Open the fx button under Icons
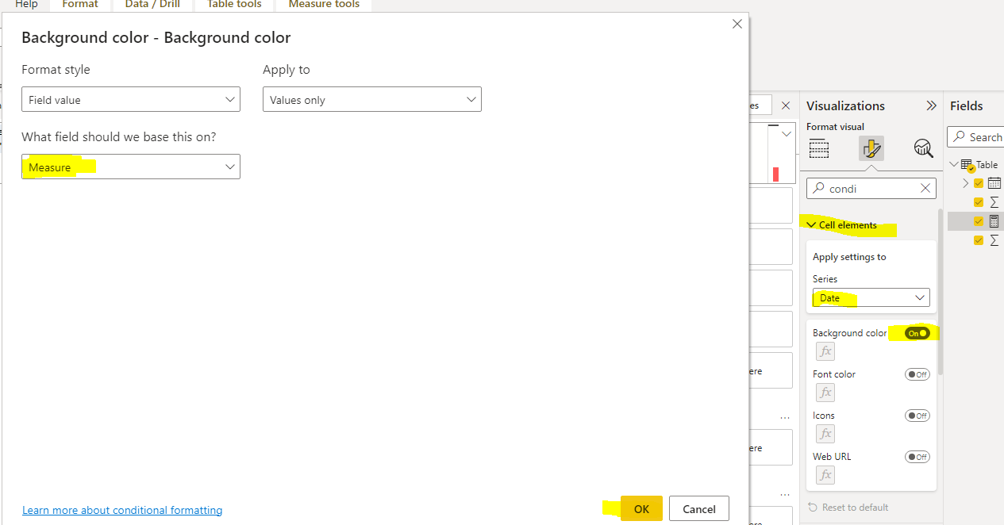Screen dimensions: 1004x525 [825, 434]
